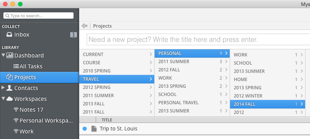Click the wifi icon beside Notes 17
The image size is (310, 139).
pos(16,109)
